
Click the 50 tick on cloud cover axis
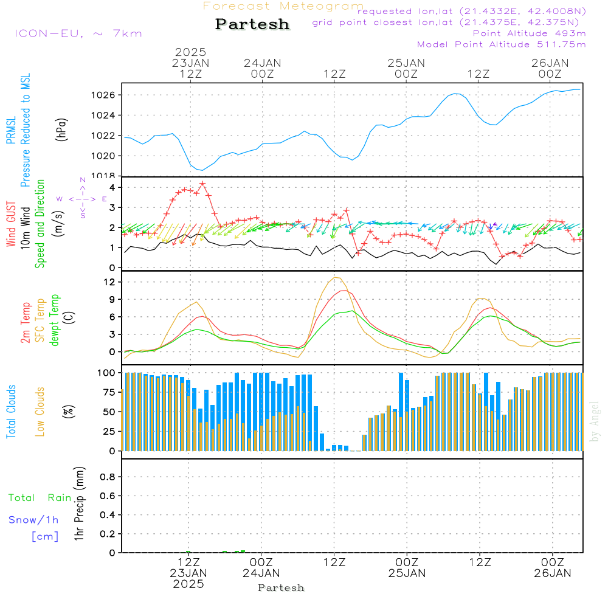coord(109,412)
